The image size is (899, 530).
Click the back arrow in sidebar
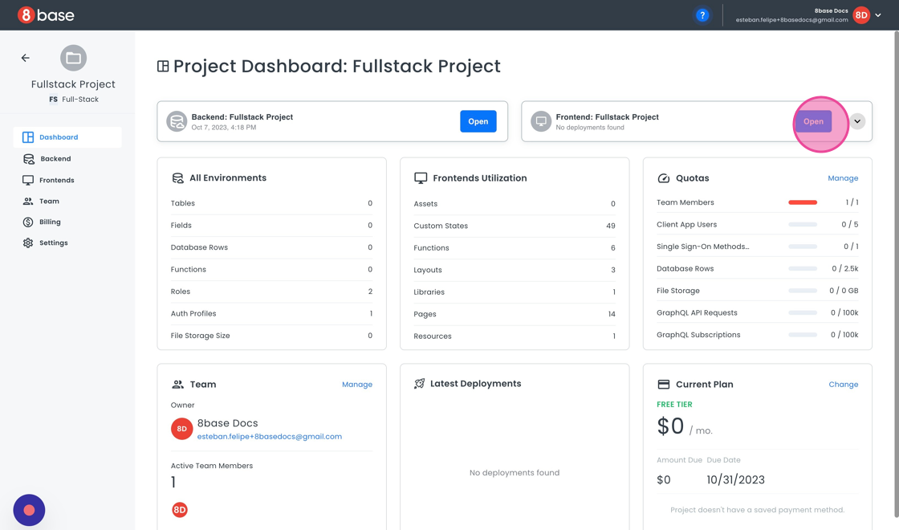click(26, 58)
